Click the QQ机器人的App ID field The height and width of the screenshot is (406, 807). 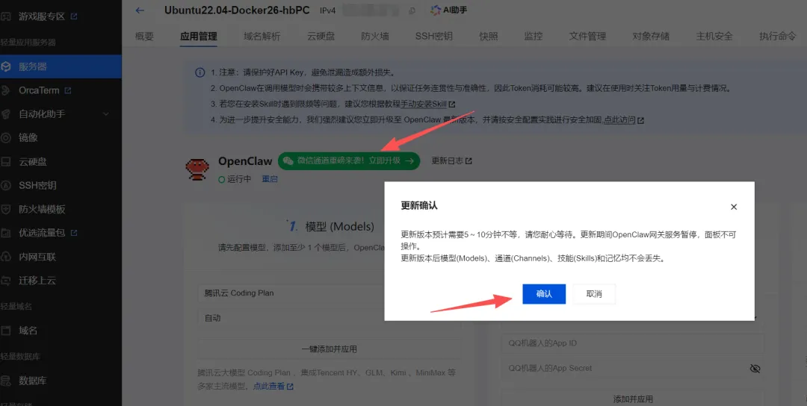click(633, 343)
